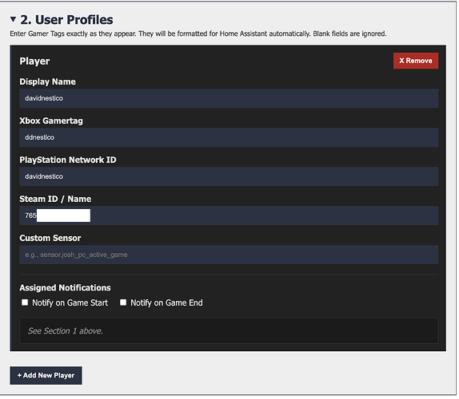Focus the Steam ID / Name field
The width and height of the screenshot is (459, 399).
pyautogui.click(x=229, y=216)
